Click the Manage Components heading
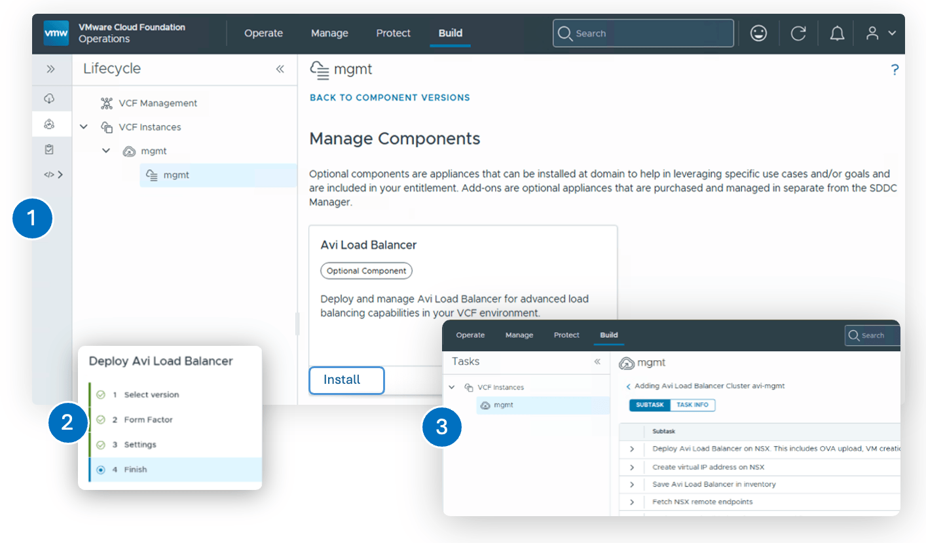This screenshot has height=543, width=926. click(395, 139)
